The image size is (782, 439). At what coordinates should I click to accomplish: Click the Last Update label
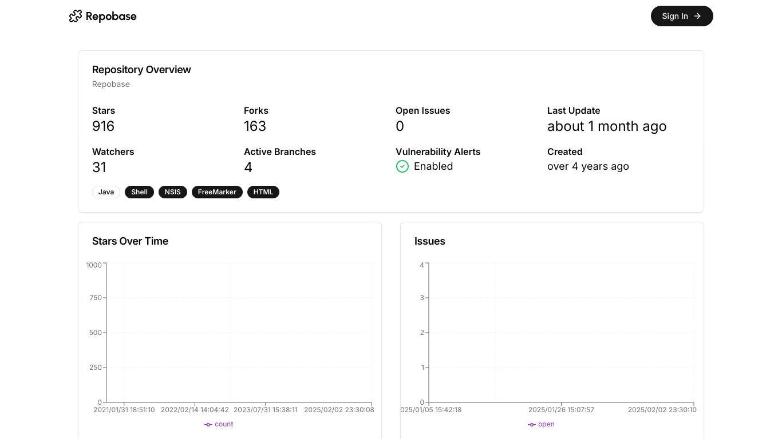(x=574, y=111)
